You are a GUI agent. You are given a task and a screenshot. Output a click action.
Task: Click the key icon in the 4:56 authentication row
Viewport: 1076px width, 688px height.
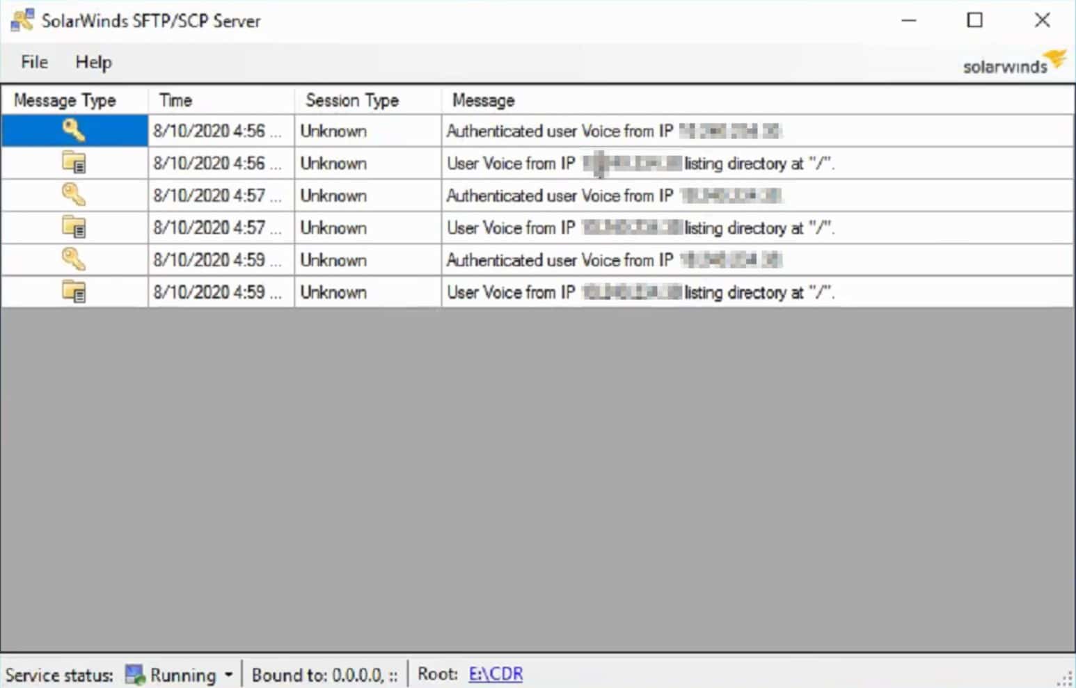[73, 130]
